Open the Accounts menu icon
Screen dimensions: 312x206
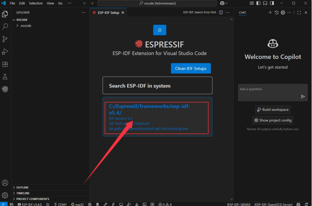click(x=5, y=183)
